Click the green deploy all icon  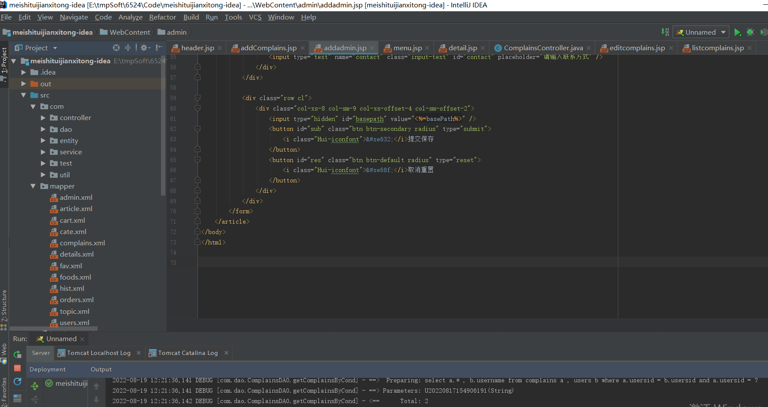[35, 386]
